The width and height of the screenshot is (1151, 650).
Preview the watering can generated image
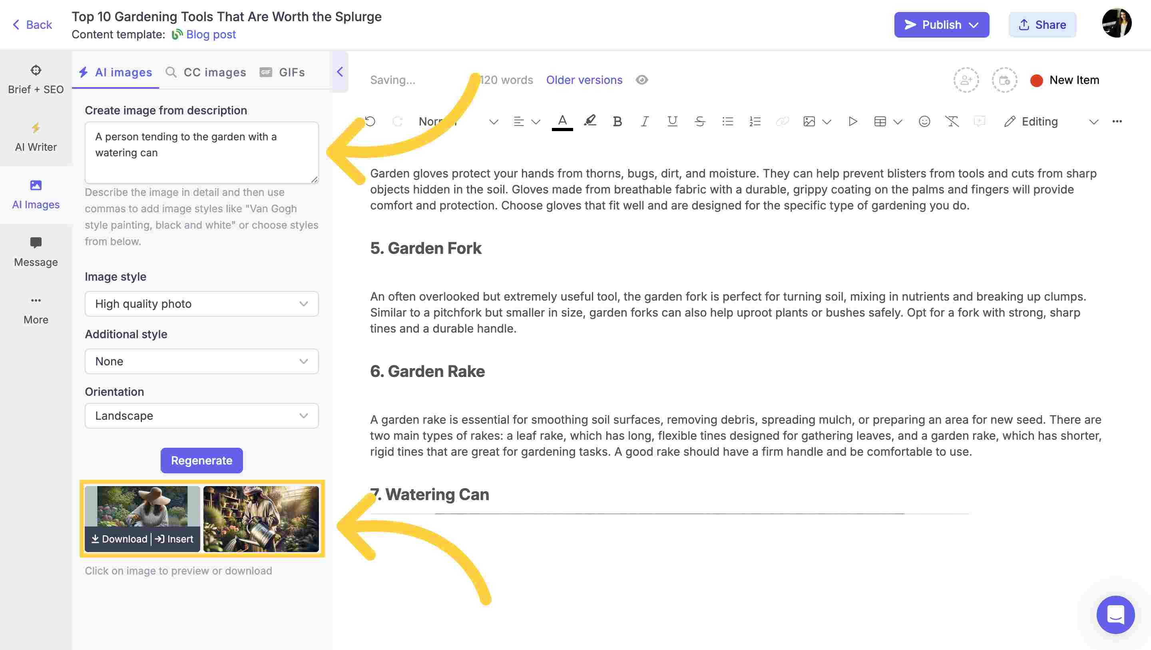click(261, 518)
